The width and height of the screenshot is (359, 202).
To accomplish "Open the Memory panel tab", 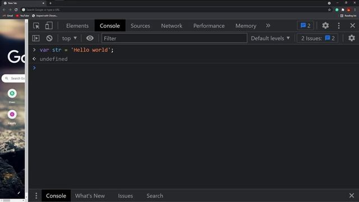I will [246, 26].
